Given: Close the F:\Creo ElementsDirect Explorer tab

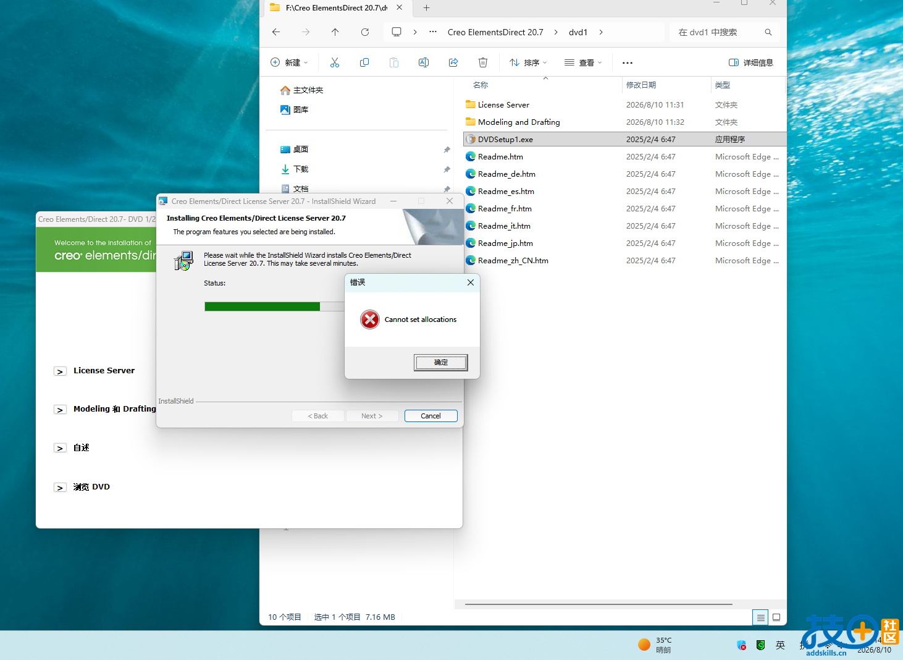Looking at the screenshot, I should coord(400,8).
